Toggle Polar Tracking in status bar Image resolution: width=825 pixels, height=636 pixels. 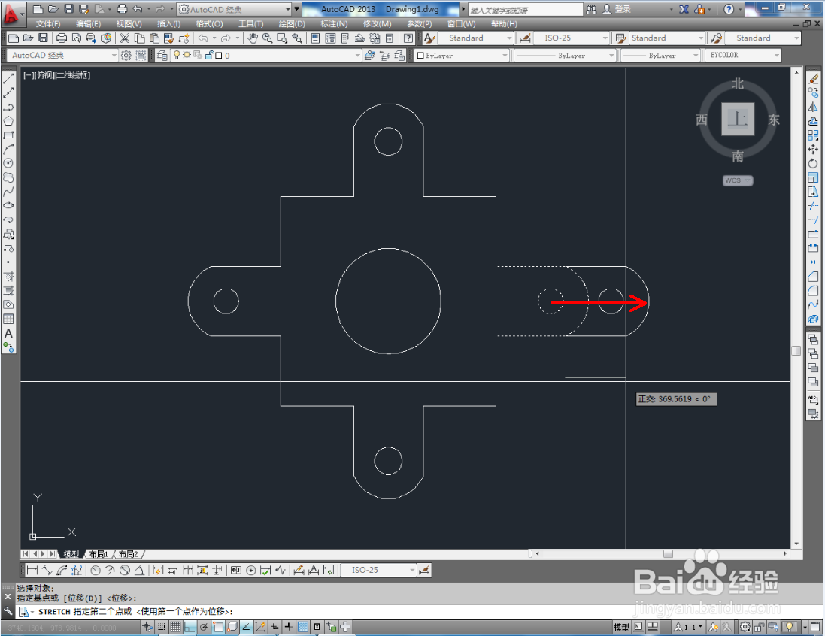point(204,627)
